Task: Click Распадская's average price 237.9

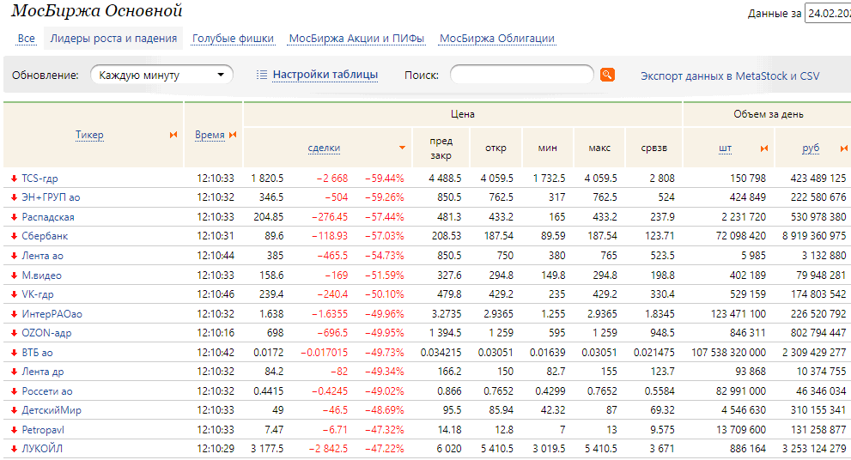Action: point(663,217)
